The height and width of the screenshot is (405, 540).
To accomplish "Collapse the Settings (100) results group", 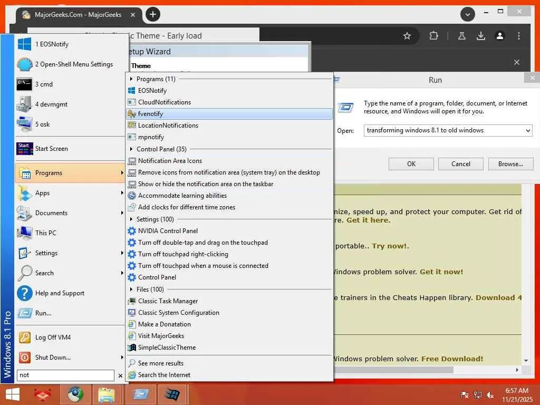I will pos(131,219).
